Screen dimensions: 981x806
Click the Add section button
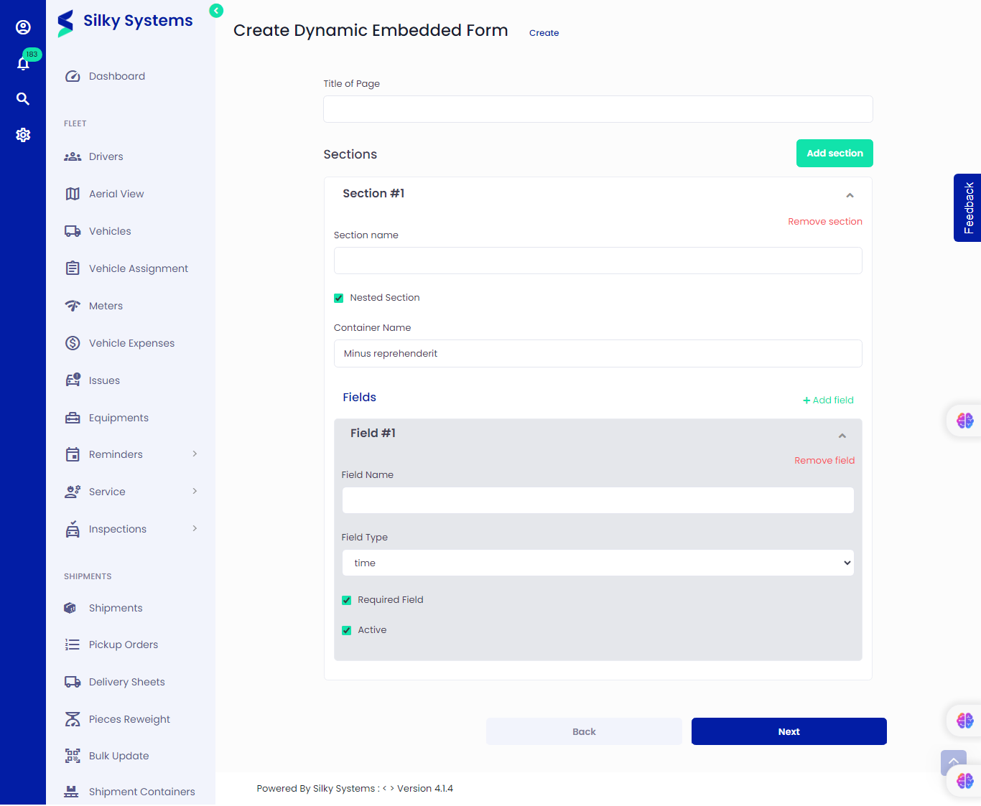click(x=834, y=153)
